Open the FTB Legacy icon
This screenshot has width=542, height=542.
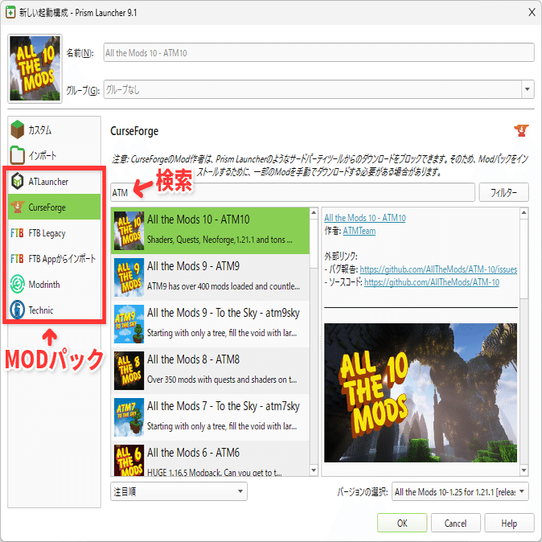(x=17, y=233)
